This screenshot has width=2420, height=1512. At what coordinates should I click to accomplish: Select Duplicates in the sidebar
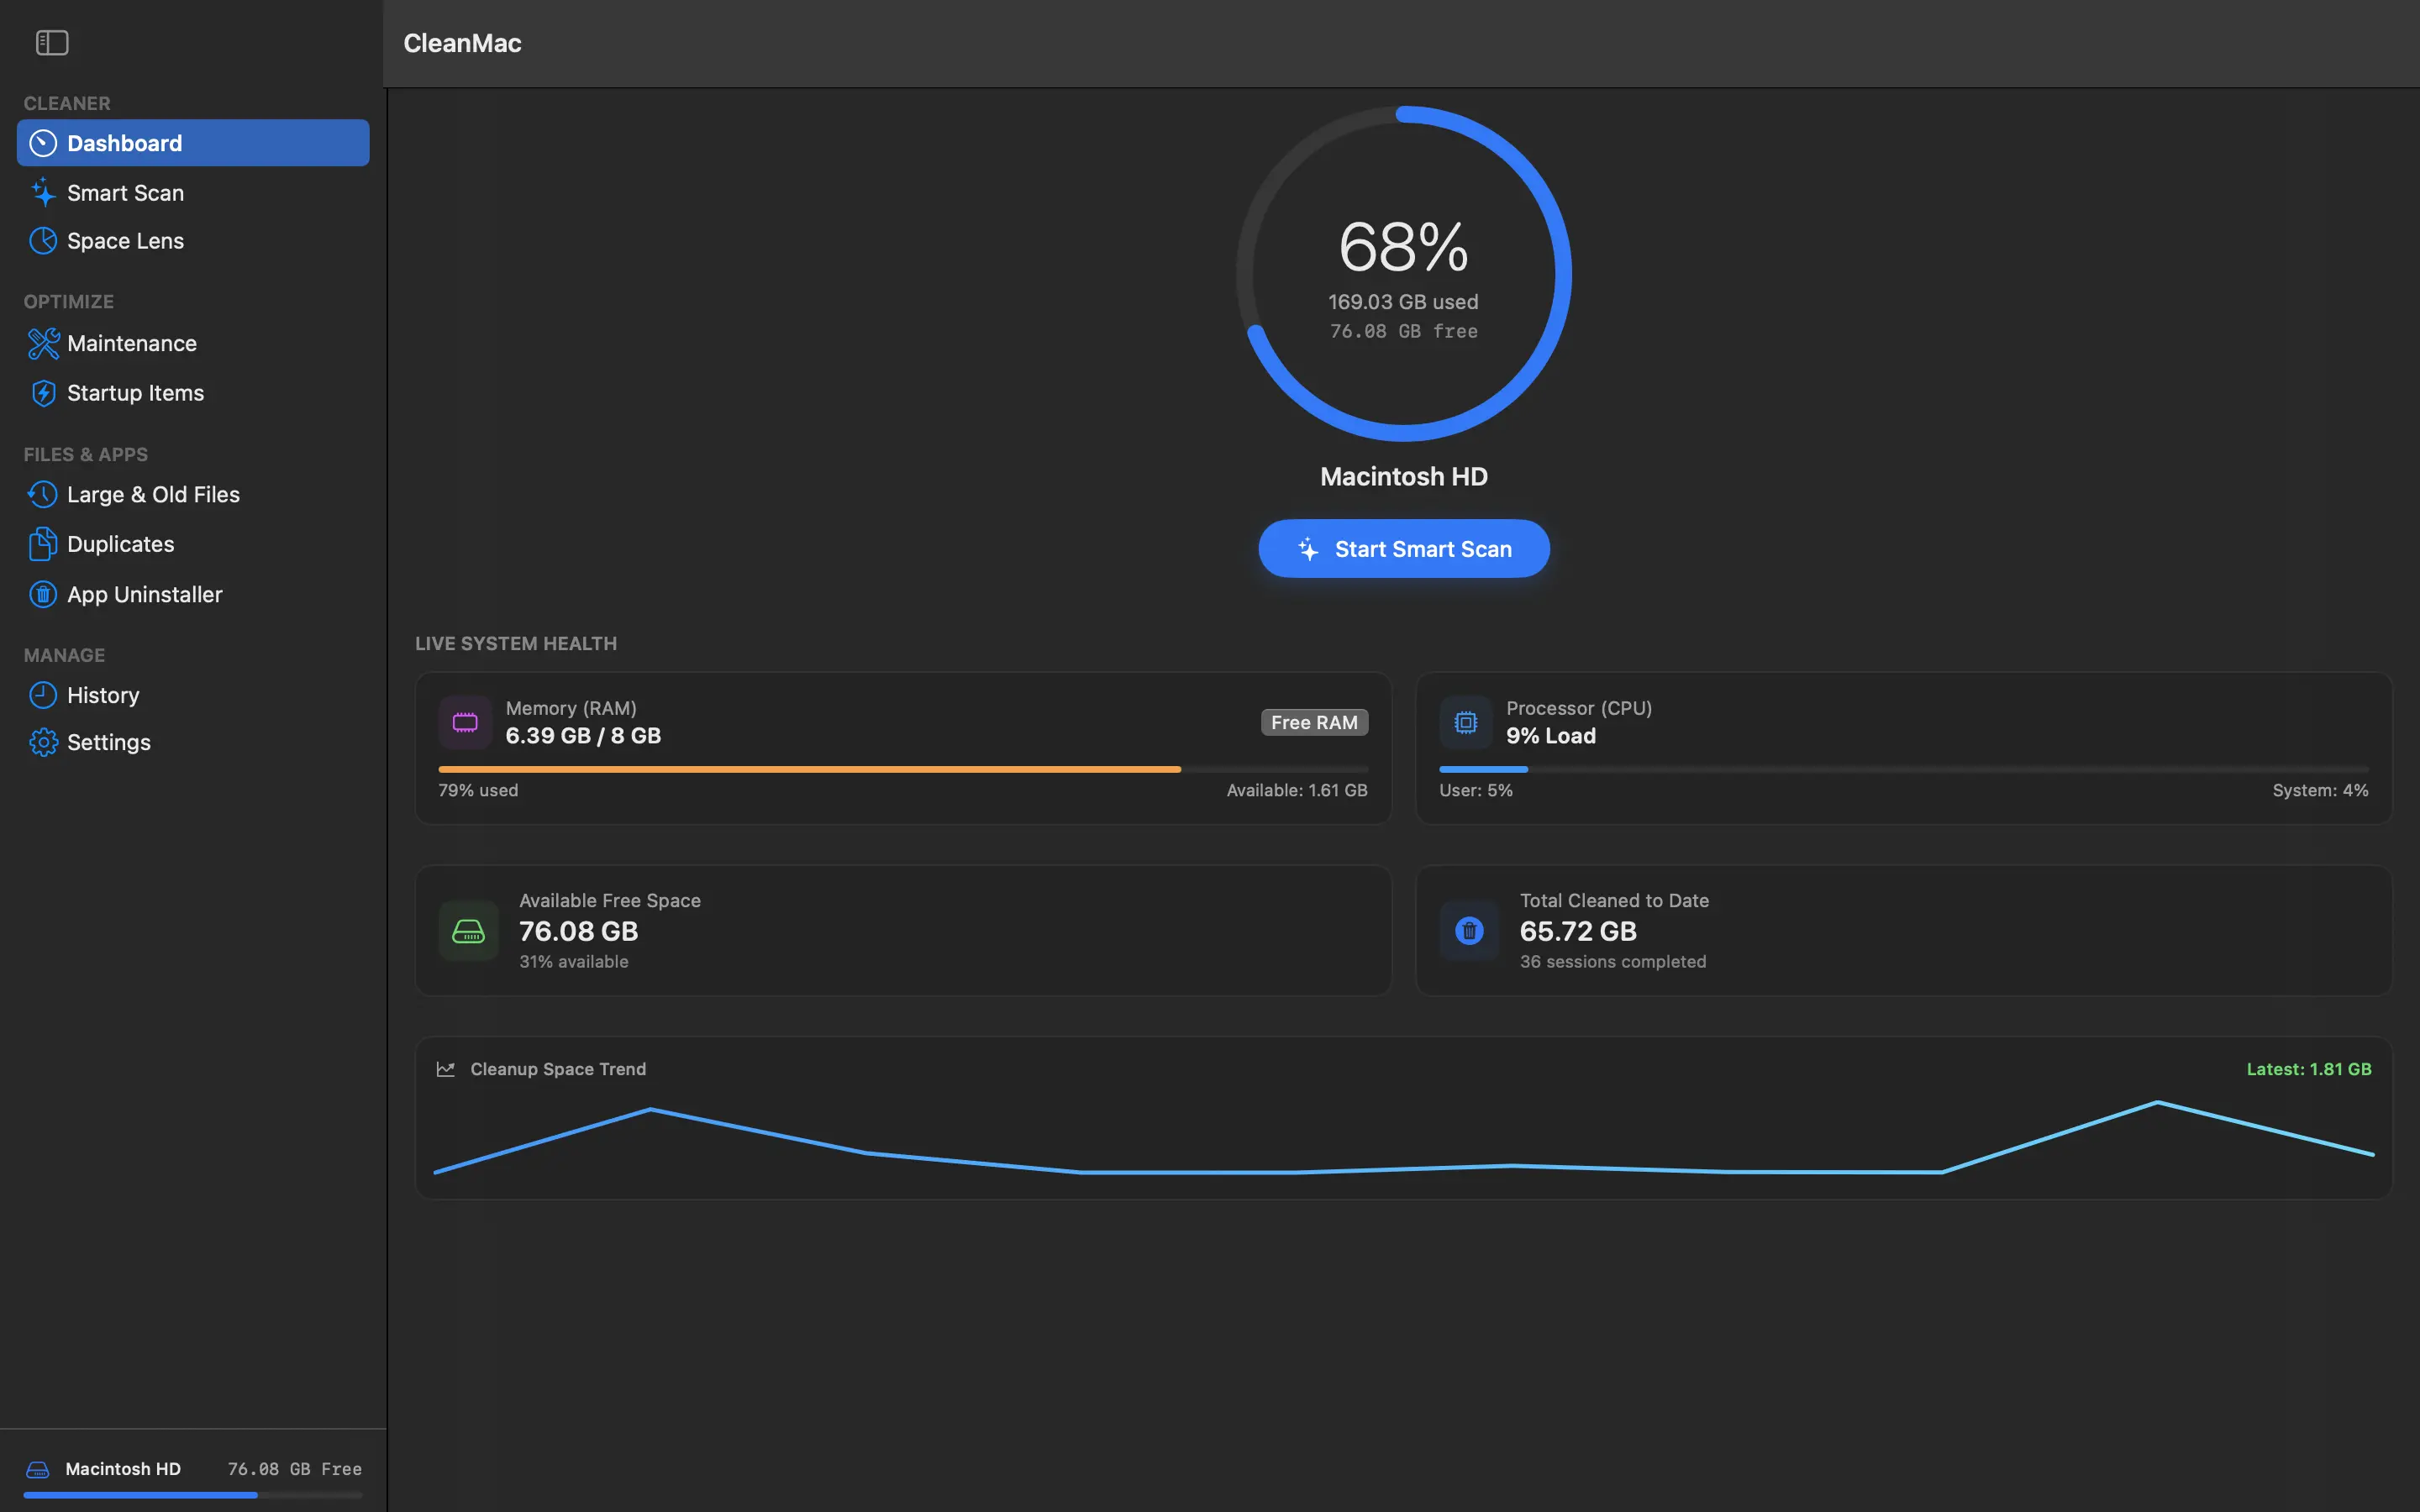(x=193, y=544)
